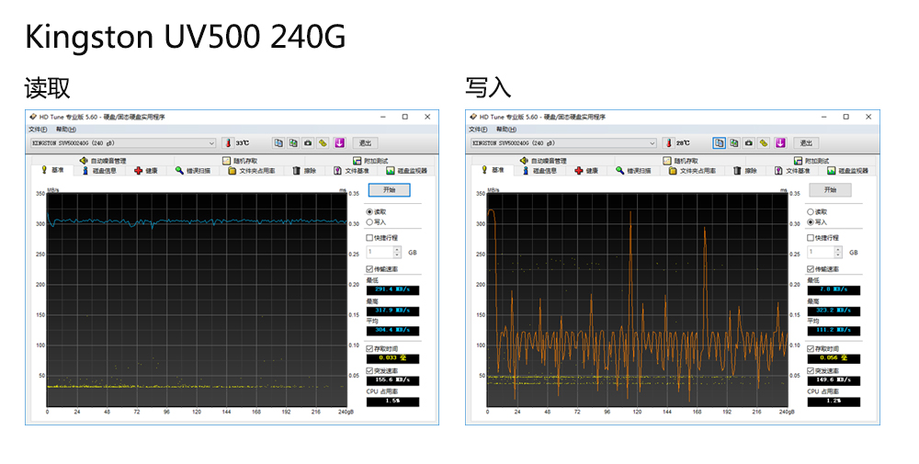The image size is (919, 464).
Task: Copy text results icon in write window toolbar
Action: [720, 143]
